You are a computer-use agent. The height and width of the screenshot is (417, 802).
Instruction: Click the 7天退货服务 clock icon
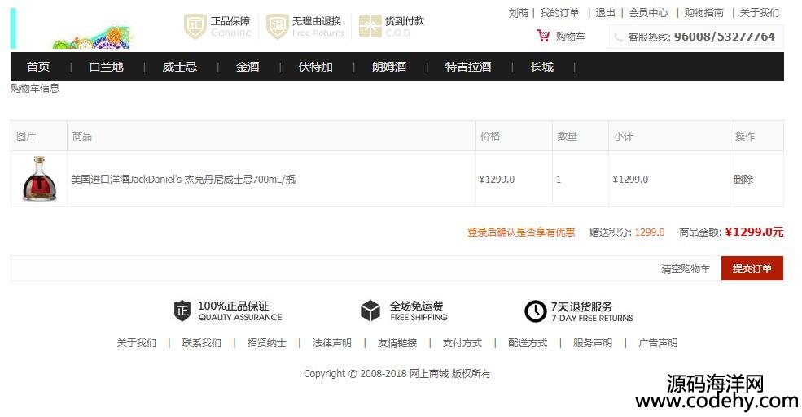(x=536, y=311)
